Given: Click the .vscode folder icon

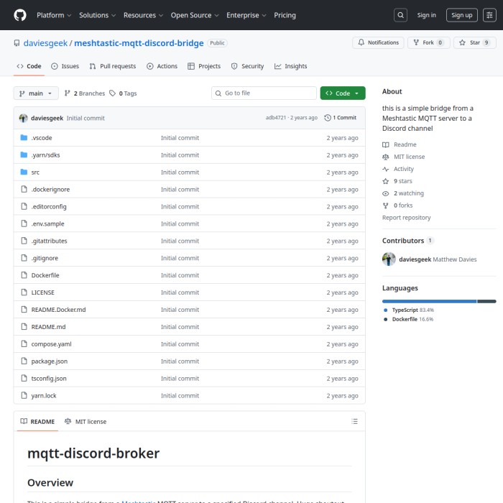Looking at the screenshot, I should [24, 138].
